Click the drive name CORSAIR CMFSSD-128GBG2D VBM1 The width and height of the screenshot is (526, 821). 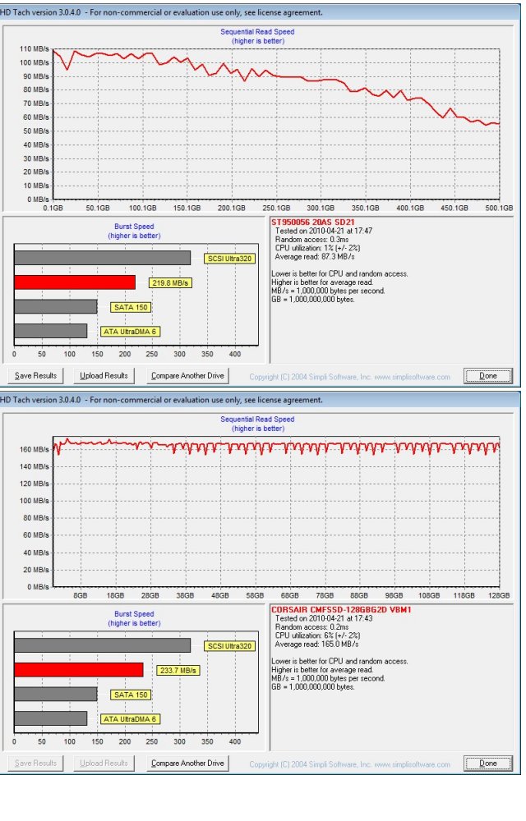pos(341,609)
